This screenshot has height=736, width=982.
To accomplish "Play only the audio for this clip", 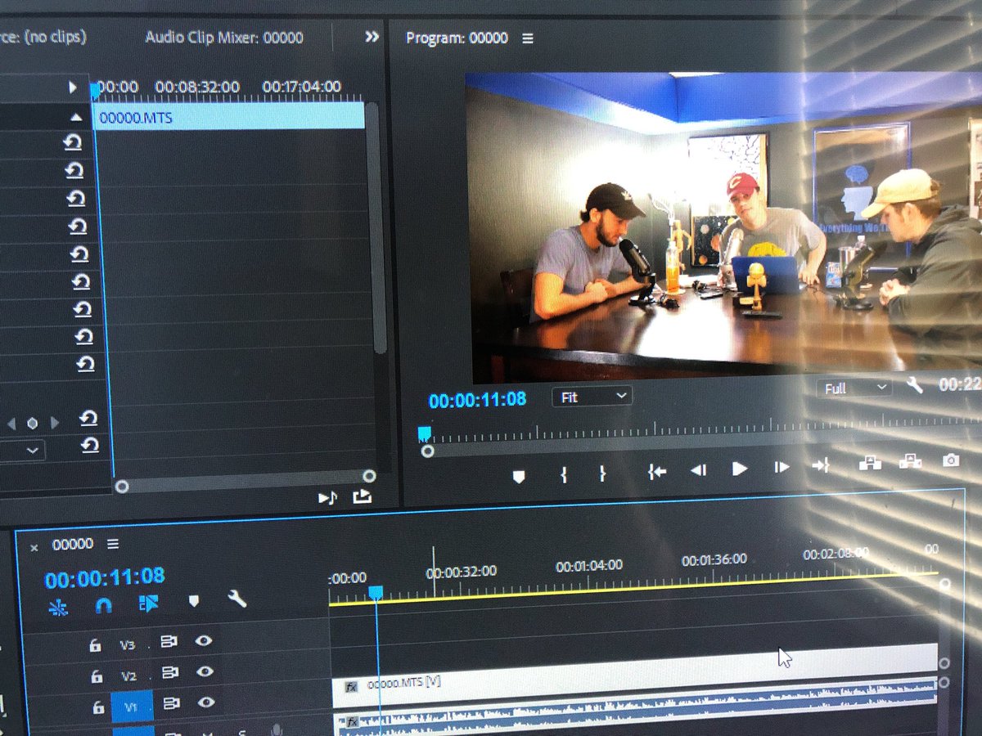I will tap(327, 497).
